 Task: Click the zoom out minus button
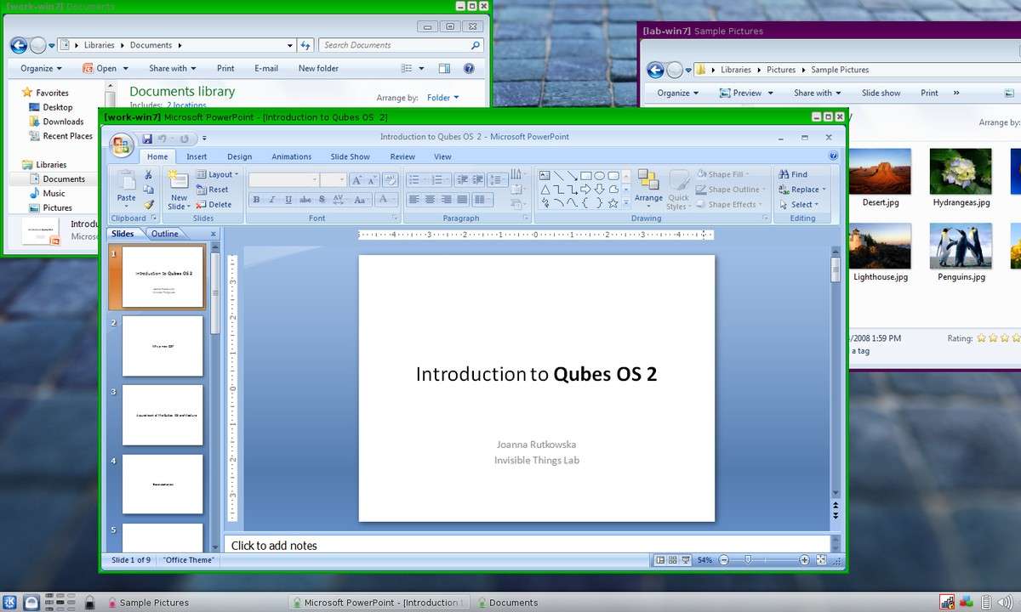coord(724,560)
